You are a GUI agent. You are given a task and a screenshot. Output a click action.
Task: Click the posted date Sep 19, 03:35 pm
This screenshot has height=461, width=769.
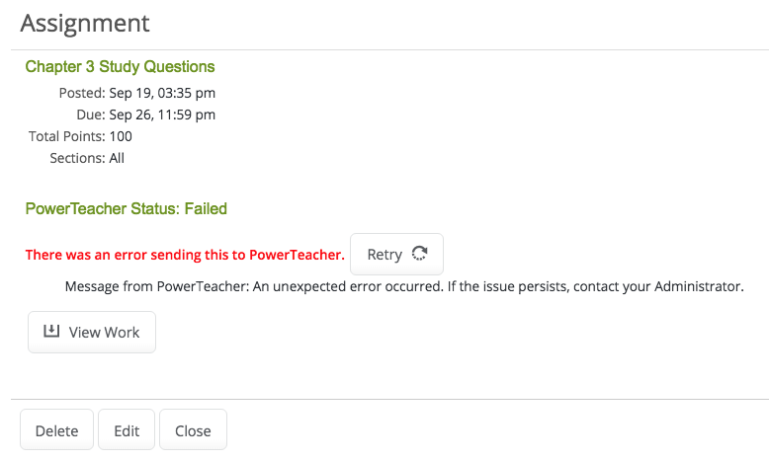(162, 93)
